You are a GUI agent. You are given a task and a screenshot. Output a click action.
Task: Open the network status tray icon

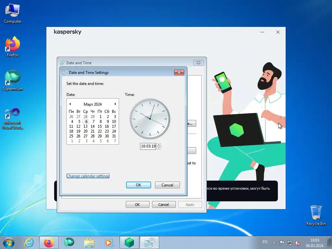[290, 243]
